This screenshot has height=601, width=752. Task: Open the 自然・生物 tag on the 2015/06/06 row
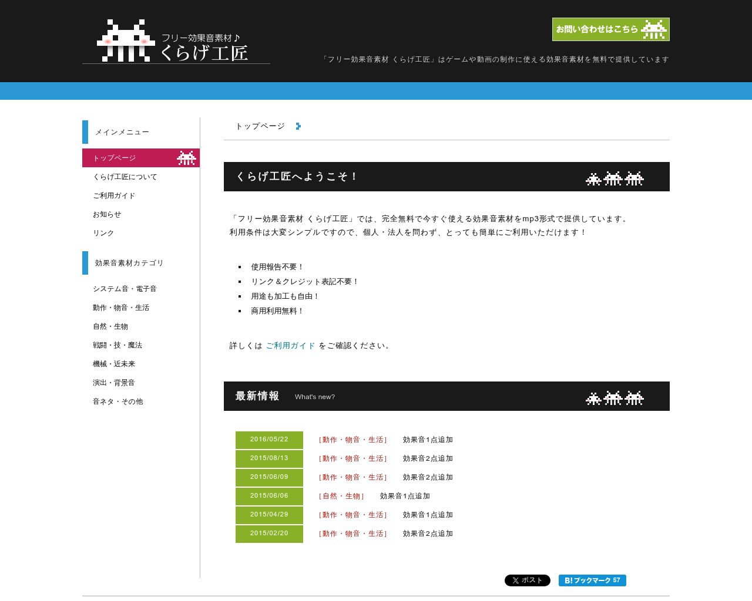point(342,496)
